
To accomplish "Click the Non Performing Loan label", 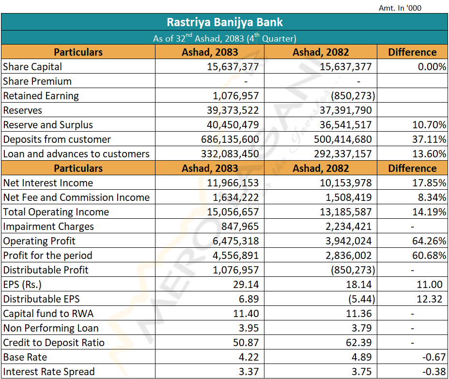I will click(x=51, y=328).
